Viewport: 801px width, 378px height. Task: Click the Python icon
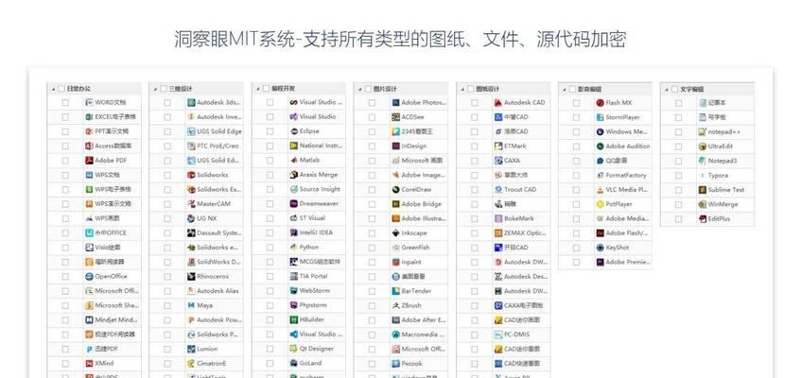pyautogui.click(x=294, y=247)
